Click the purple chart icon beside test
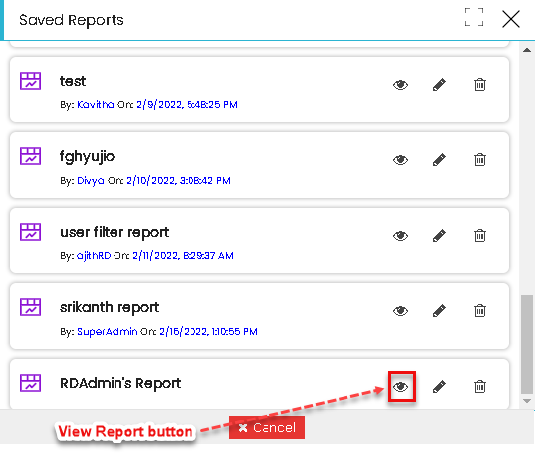Screen dimensions: 535x458 (31, 81)
